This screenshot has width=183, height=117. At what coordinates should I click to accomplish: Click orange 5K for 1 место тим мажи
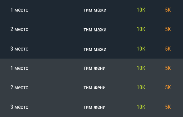click(x=168, y=10)
